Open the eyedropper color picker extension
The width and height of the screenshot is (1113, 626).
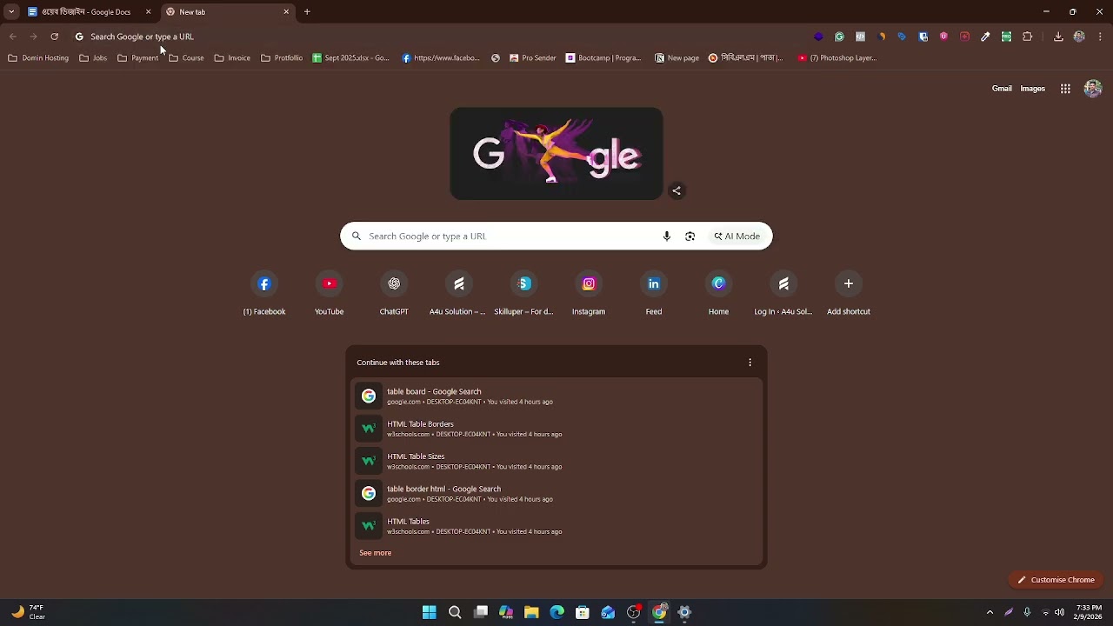pos(985,37)
